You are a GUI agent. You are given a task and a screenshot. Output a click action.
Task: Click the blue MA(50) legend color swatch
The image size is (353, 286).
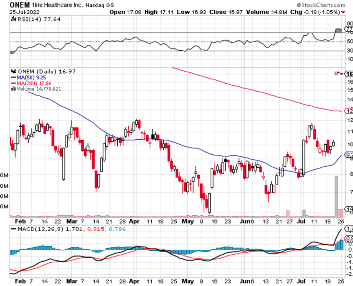(13, 77)
